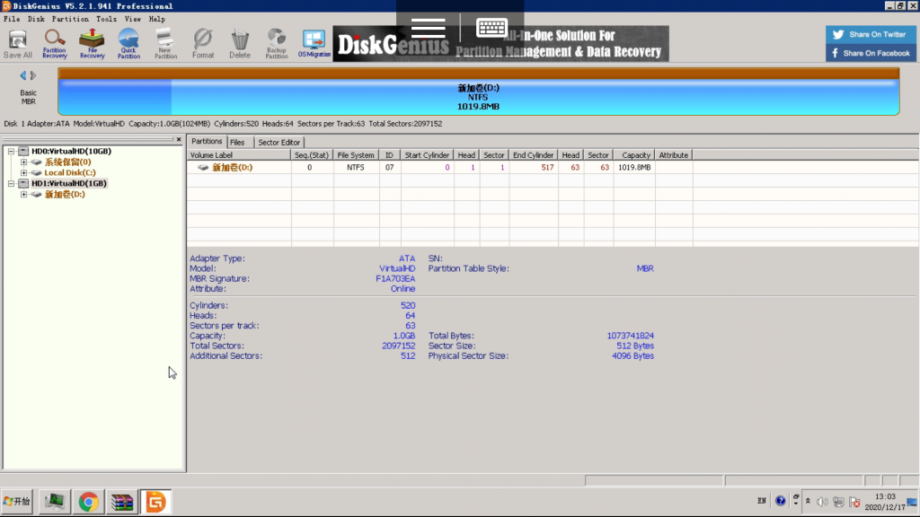
Task: Select 新加卷(D:) in the disk tree
Action: [65, 195]
